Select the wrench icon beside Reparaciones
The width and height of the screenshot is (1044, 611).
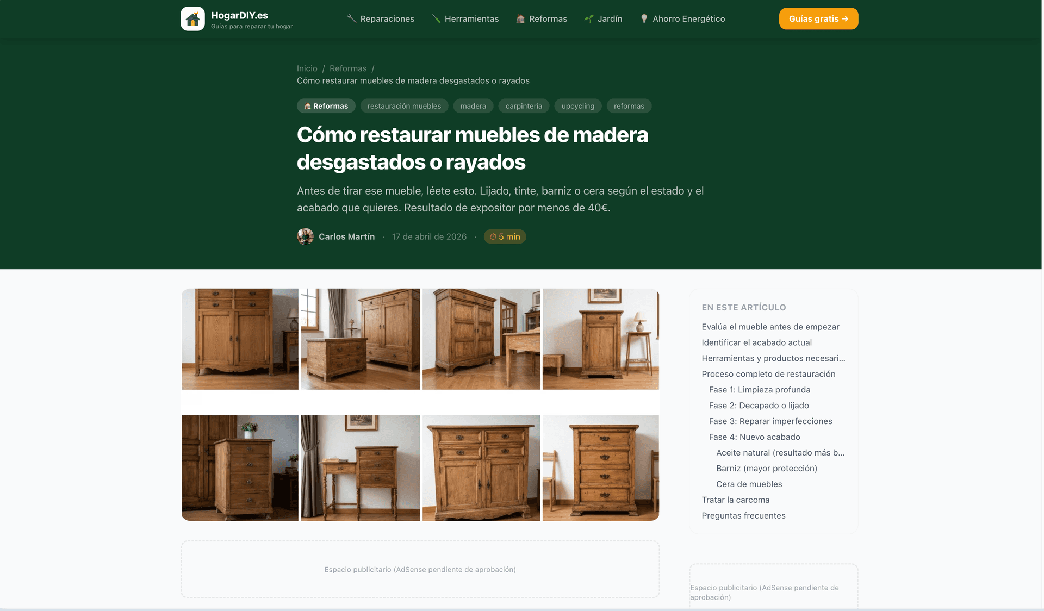pos(351,18)
